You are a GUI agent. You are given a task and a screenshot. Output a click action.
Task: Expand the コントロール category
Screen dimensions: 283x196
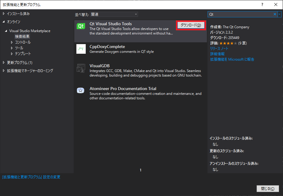coord(12,42)
